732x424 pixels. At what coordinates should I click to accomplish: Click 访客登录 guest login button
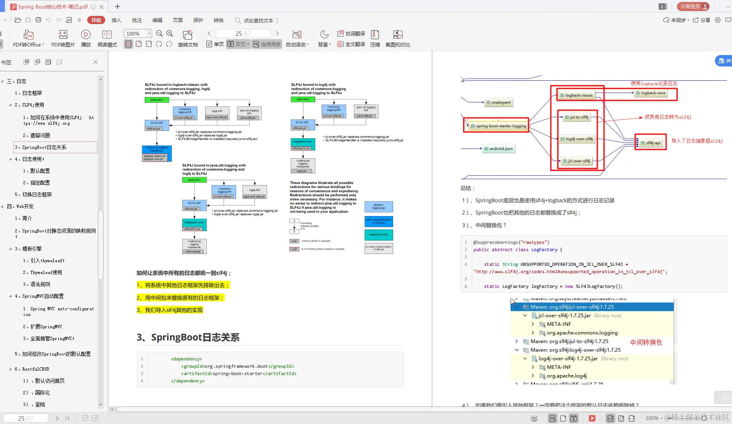tap(693, 7)
